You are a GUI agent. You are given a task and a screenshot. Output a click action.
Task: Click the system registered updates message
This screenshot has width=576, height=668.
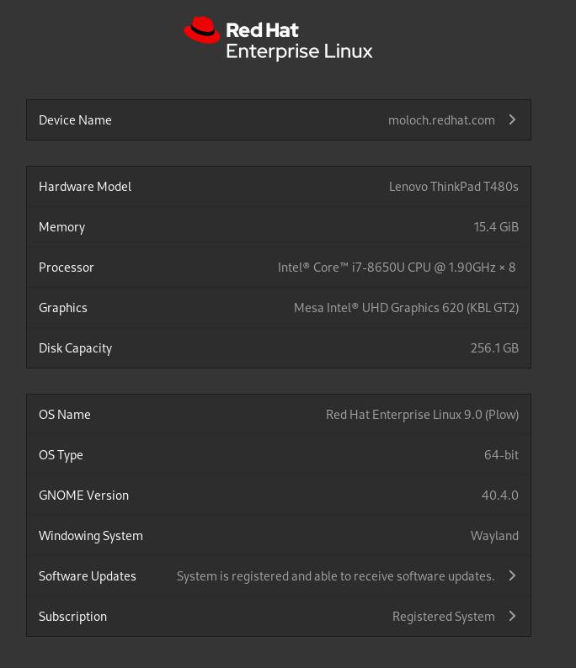click(335, 576)
